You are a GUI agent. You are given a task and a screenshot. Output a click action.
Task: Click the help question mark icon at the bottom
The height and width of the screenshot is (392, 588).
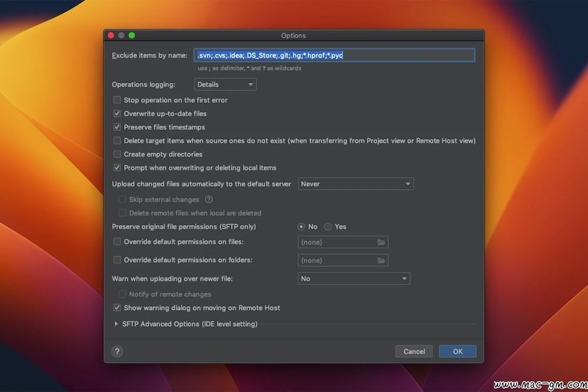coord(117,351)
